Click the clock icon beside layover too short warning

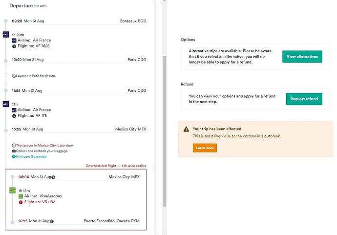(x=14, y=145)
